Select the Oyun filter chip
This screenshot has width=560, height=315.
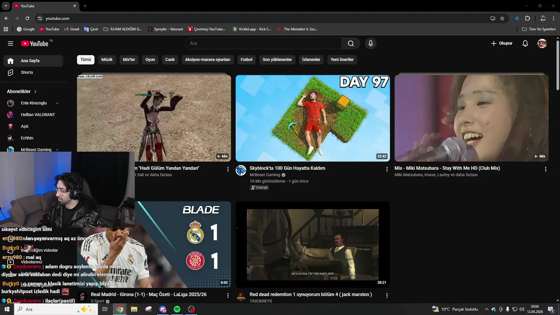click(150, 59)
